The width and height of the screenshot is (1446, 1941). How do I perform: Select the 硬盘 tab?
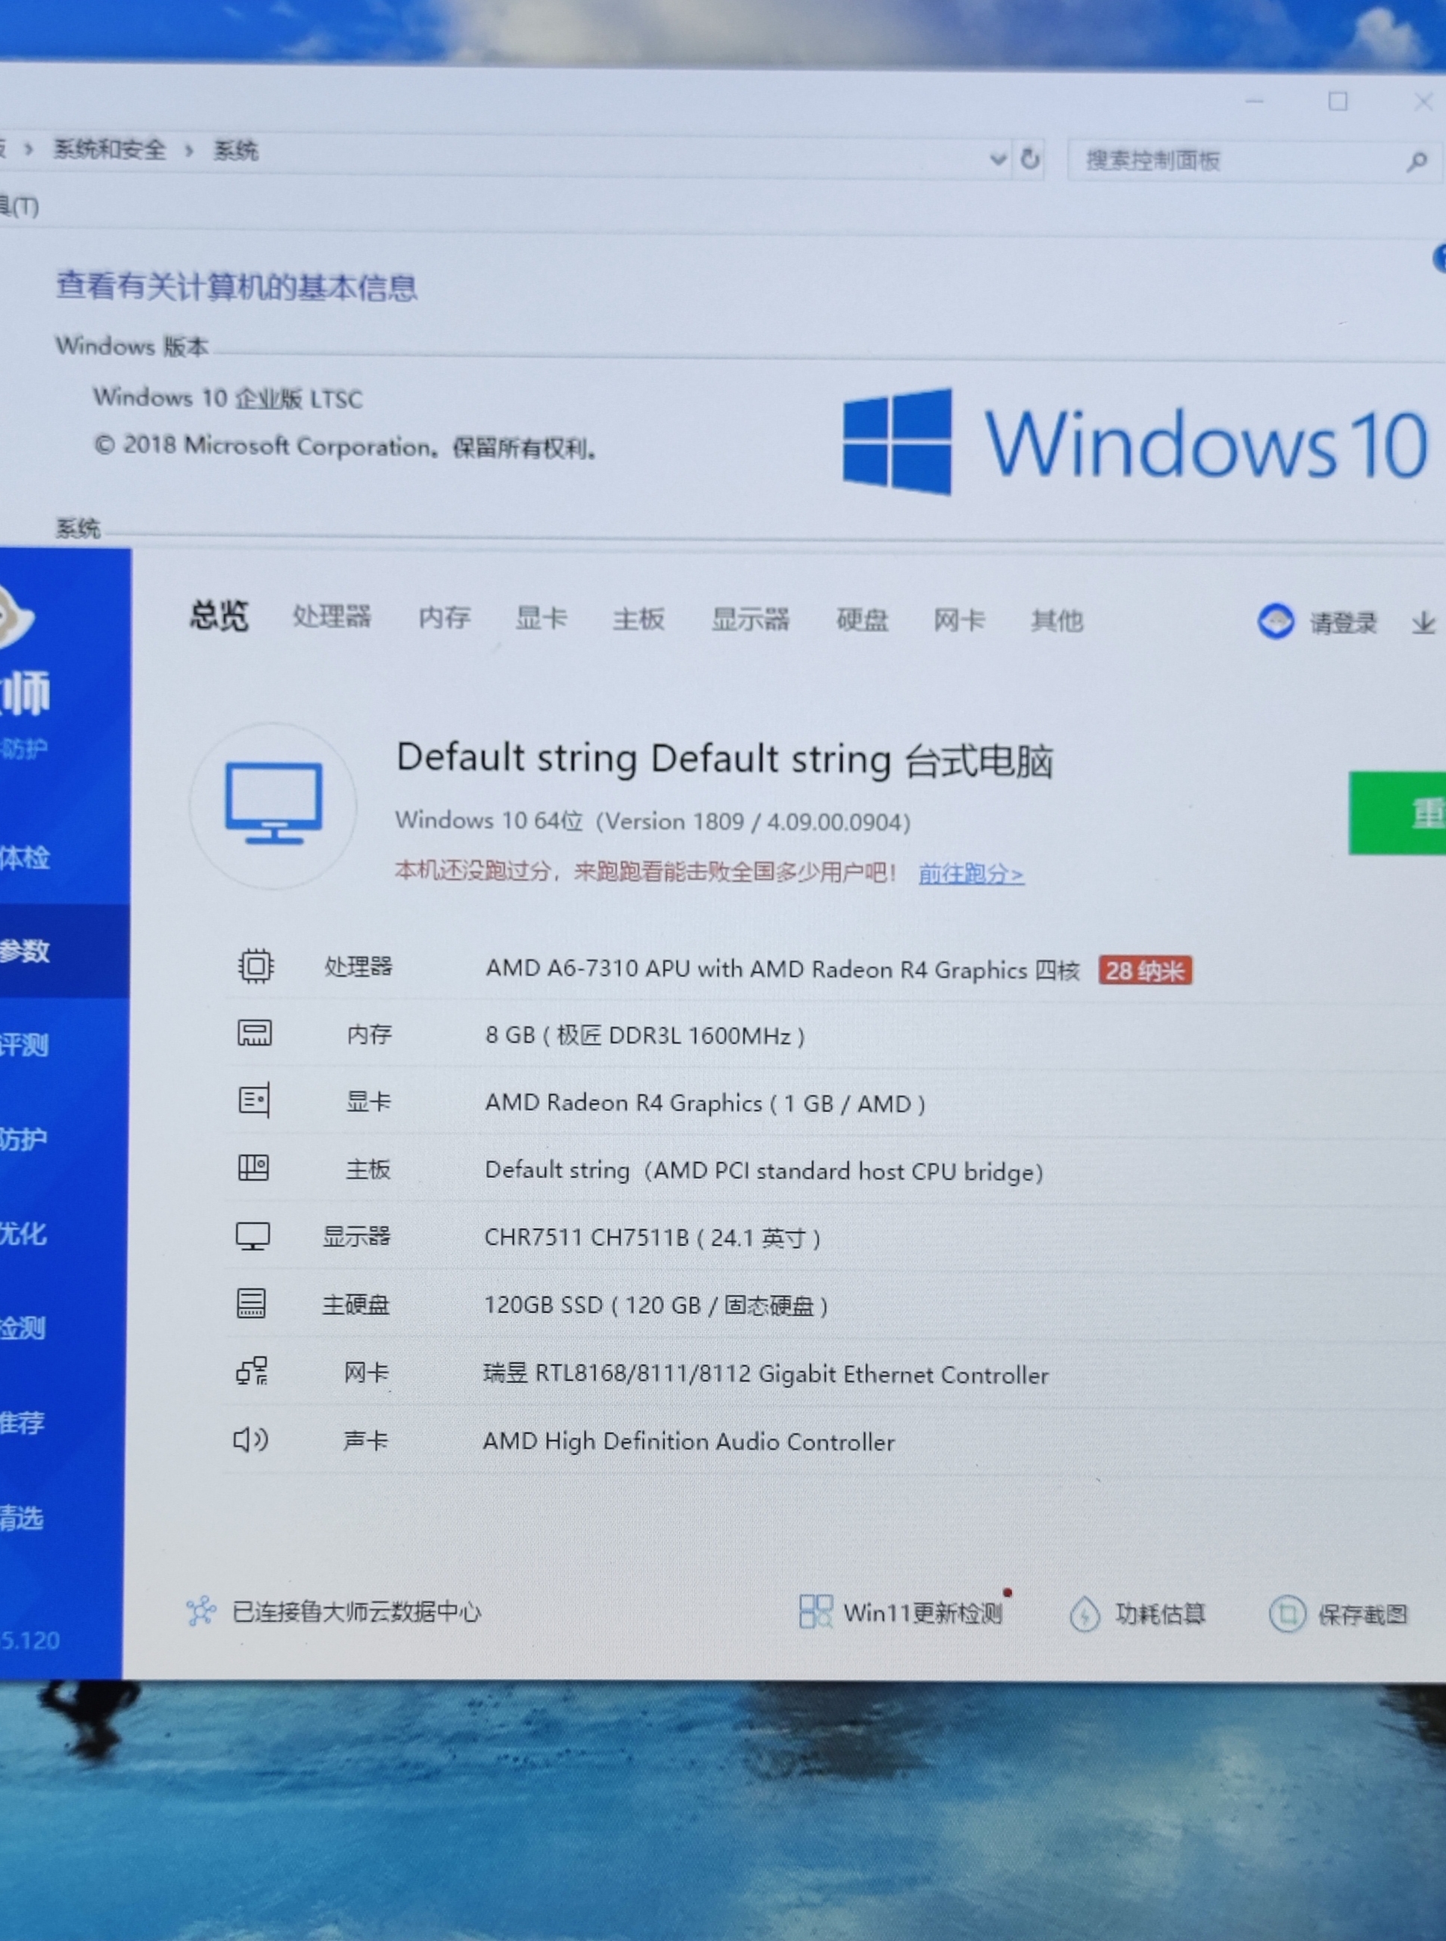(x=862, y=621)
